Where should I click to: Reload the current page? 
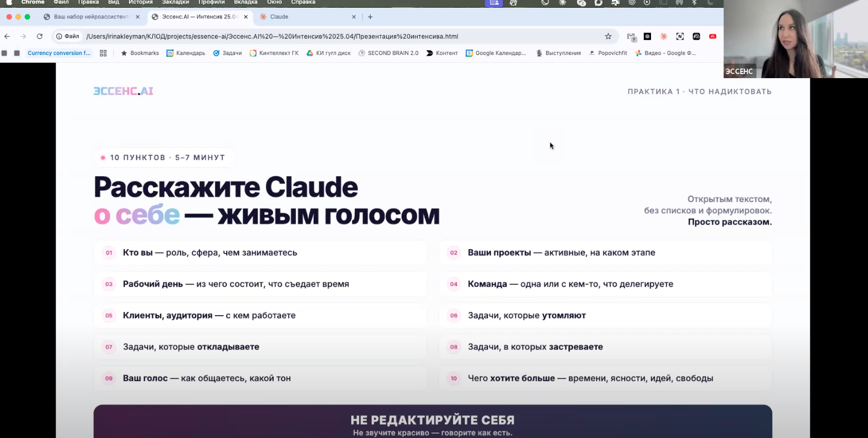(40, 36)
